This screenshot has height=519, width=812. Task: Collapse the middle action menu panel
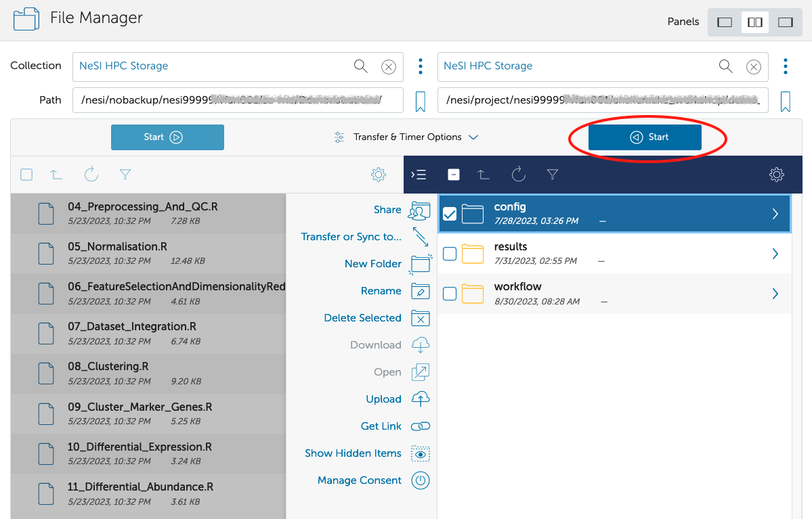[419, 175]
